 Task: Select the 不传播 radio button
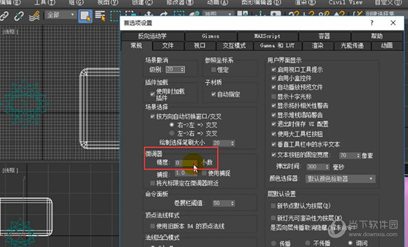click(308, 243)
